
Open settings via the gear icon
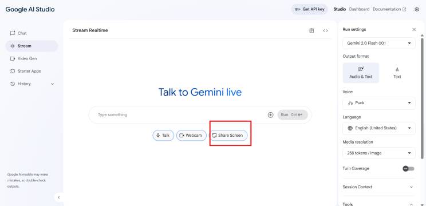(417, 9)
